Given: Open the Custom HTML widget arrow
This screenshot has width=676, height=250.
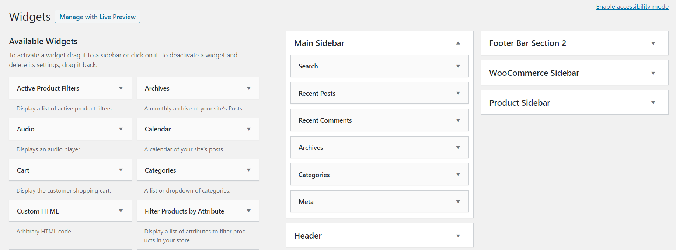Looking at the screenshot, I should (x=121, y=211).
